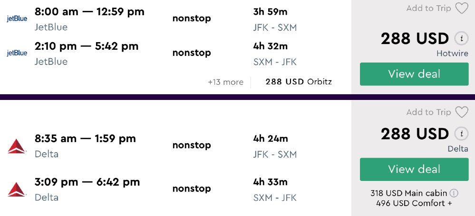Screen dimensions: 475x216
Task: Select the 3:09 pm Delta return flight
Action: pos(87,182)
